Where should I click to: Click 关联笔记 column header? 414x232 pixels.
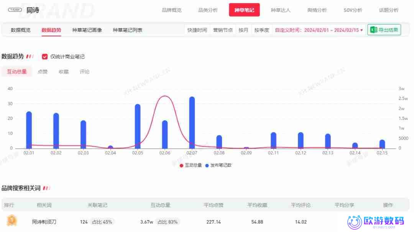[97, 205]
